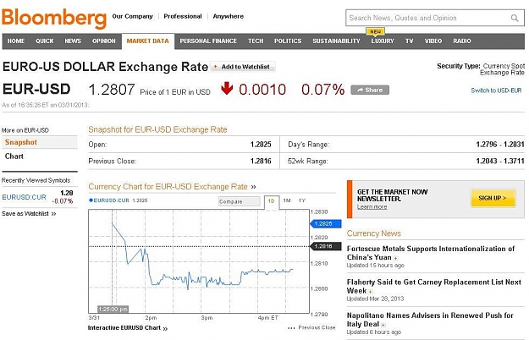Click the Search News, Quotes and Opinion field
529x340 pixels.
pos(427,18)
